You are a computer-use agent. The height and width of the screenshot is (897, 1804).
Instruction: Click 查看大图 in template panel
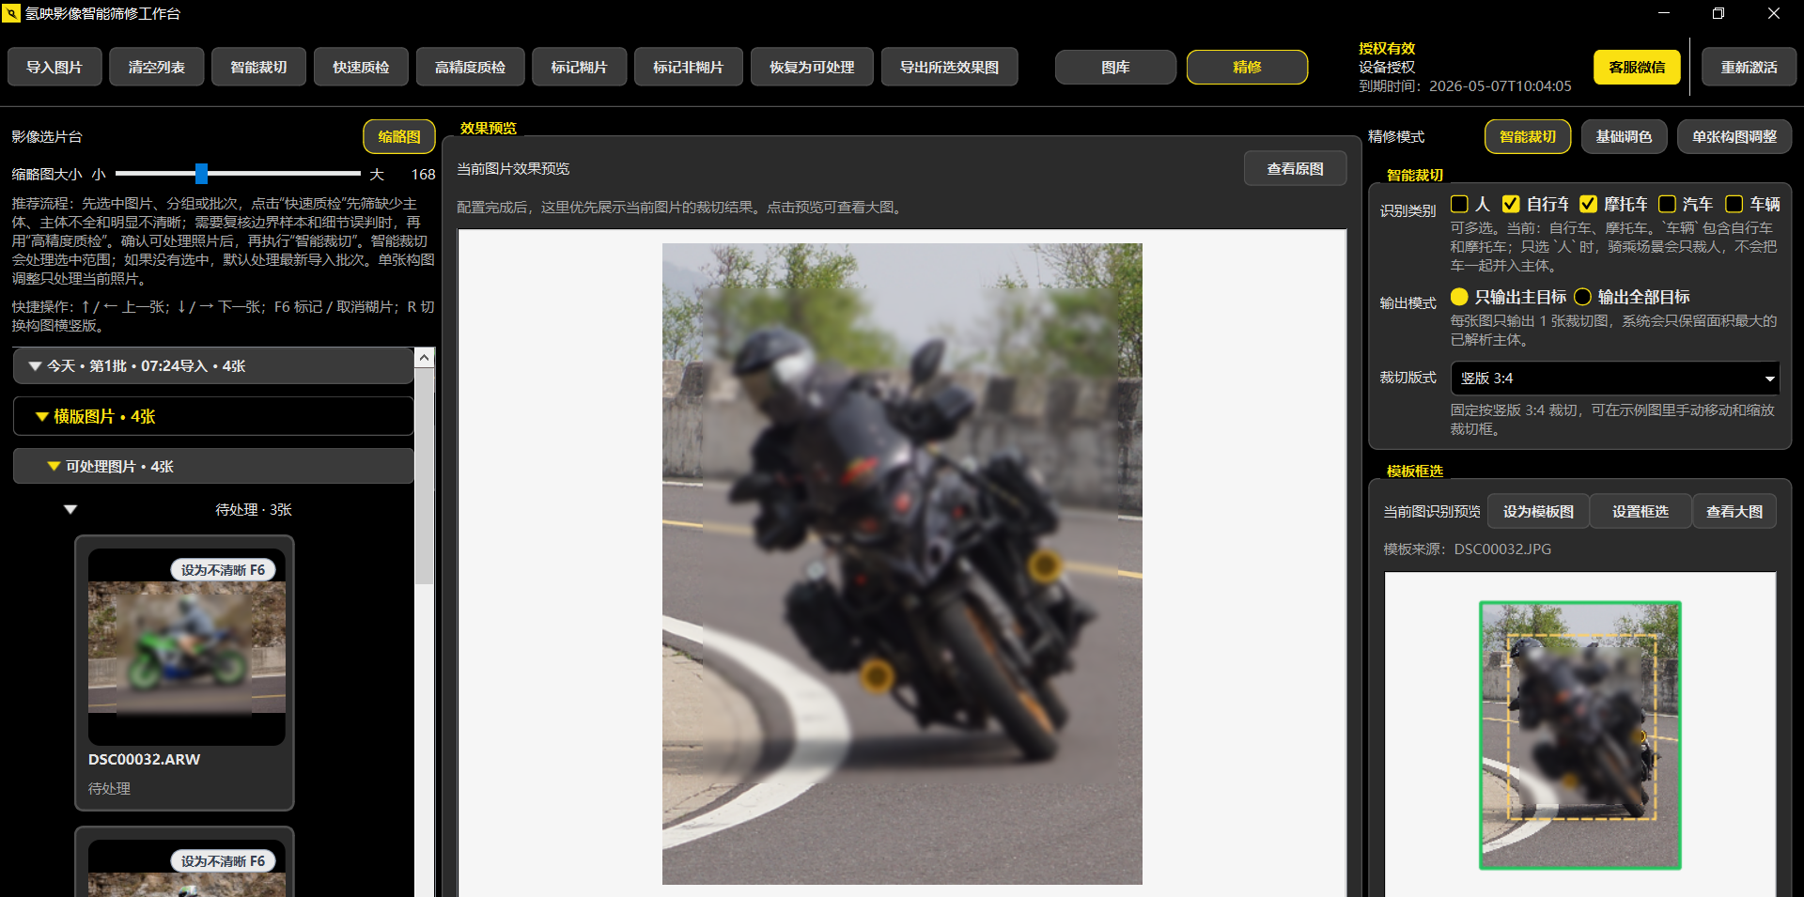point(1734,512)
